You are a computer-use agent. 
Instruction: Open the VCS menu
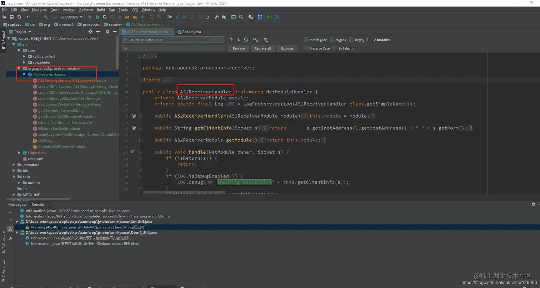pos(135,10)
